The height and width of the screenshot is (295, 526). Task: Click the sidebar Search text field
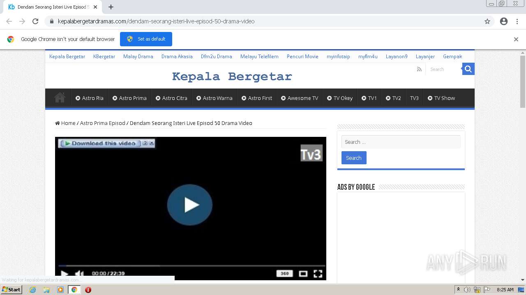coord(401,142)
